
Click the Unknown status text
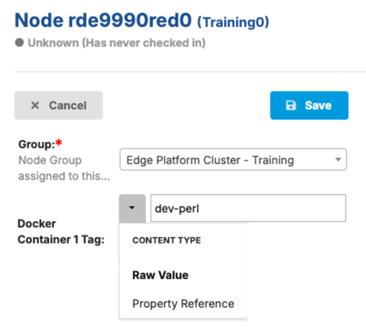[x=116, y=43]
